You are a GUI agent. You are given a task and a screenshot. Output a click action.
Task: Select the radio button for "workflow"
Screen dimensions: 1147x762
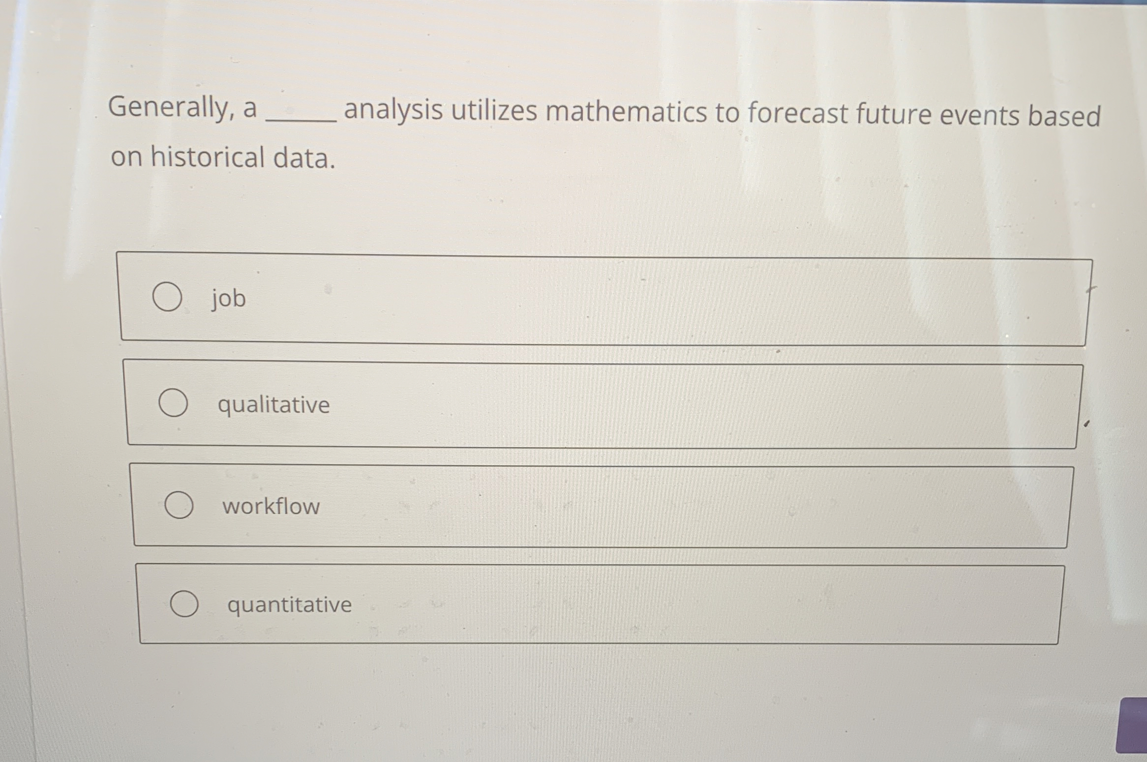(179, 505)
